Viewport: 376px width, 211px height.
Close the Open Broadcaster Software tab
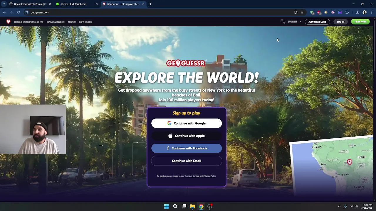click(x=50, y=4)
